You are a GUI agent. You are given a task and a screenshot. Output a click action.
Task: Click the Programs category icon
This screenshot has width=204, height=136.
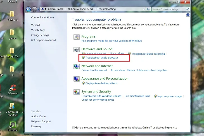77,37
